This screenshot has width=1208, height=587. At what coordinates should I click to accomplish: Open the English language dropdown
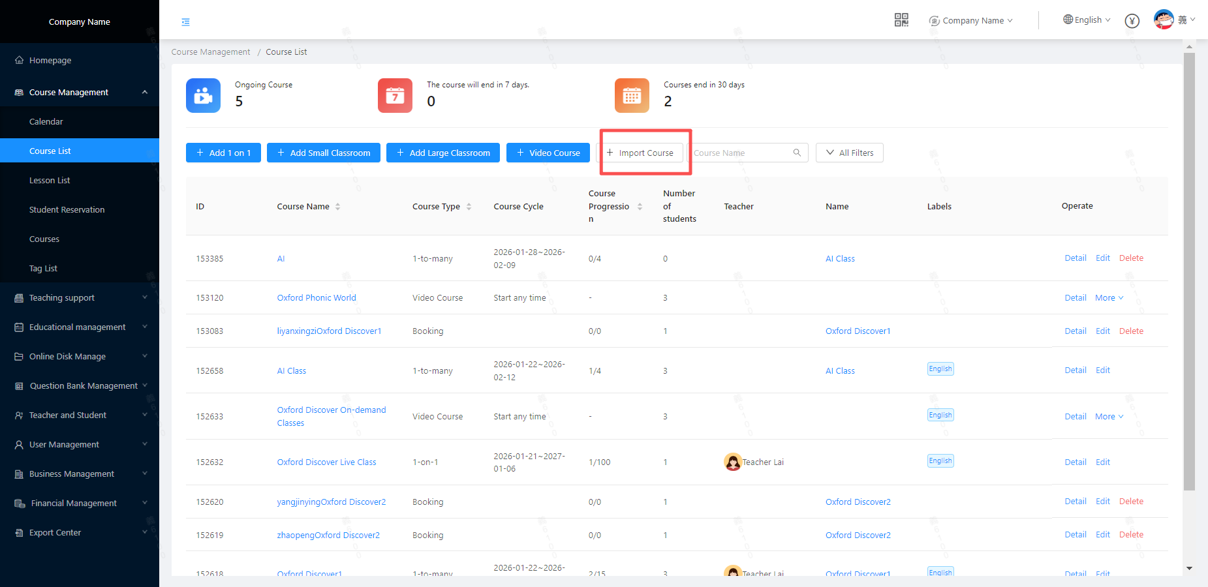coord(1087,20)
